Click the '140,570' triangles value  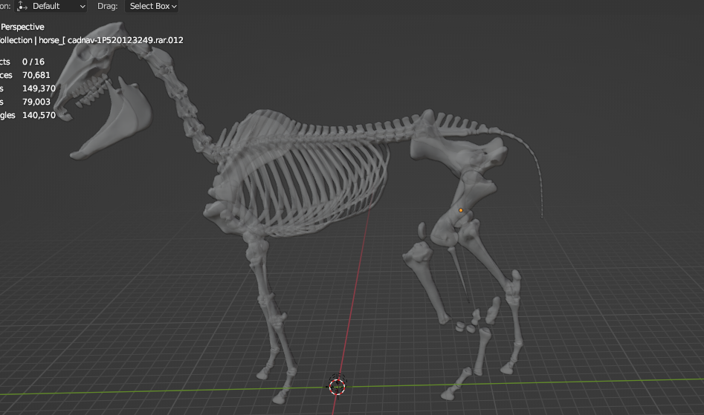[x=39, y=115]
